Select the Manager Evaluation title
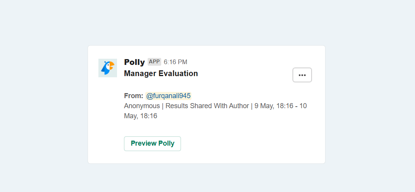 pos(161,73)
